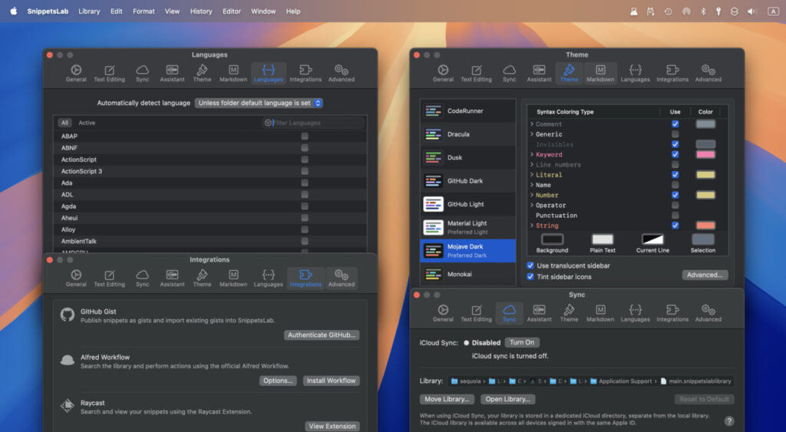Expand the Comment syntax type

(532, 124)
